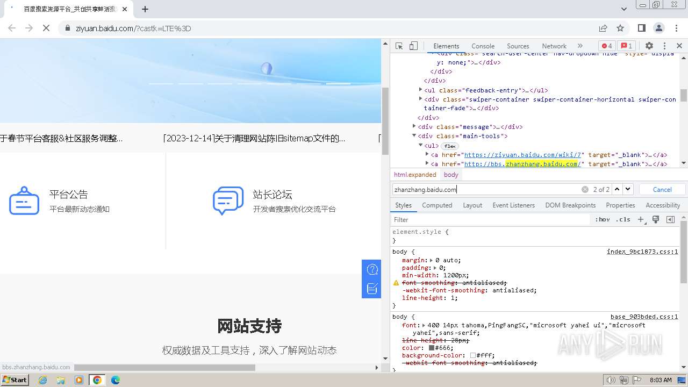Click the floating help question icon
Viewport: 688px width, 387px height.
[x=372, y=269]
